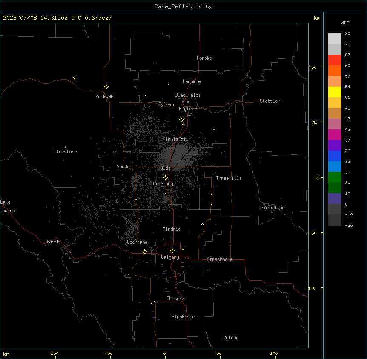Select the blue 36 dBZ legend swatch

coord(335,156)
